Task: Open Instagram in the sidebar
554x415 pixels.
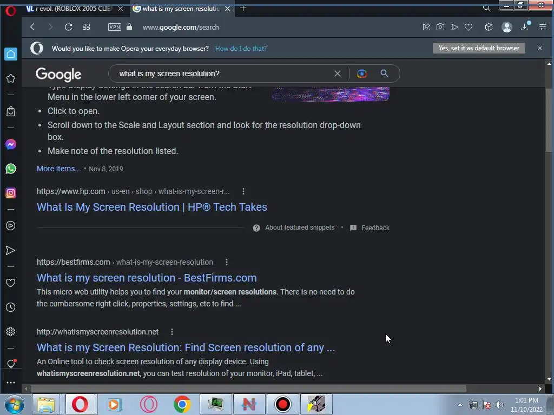Action: (11, 193)
